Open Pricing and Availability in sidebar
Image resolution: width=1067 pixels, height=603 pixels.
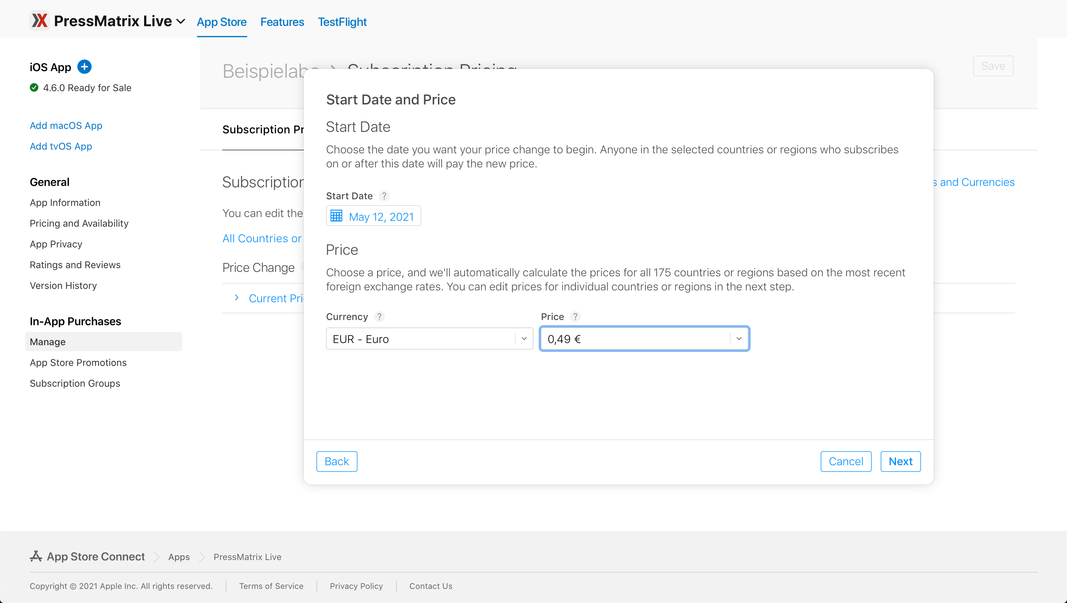[x=79, y=223]
